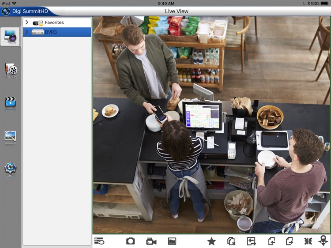Toggle full-screen with the collapse arrows icon

tap(308, 241)
